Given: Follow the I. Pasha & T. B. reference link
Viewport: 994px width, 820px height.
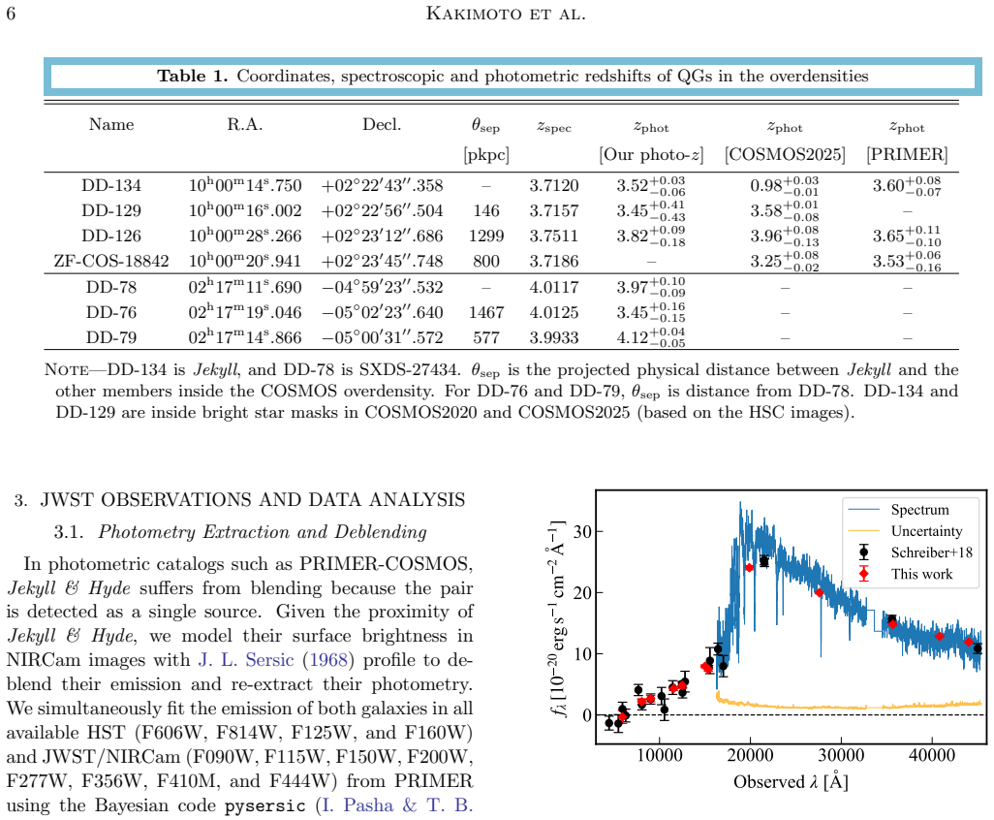Looking at the screenshot, I should coord(397,804).
